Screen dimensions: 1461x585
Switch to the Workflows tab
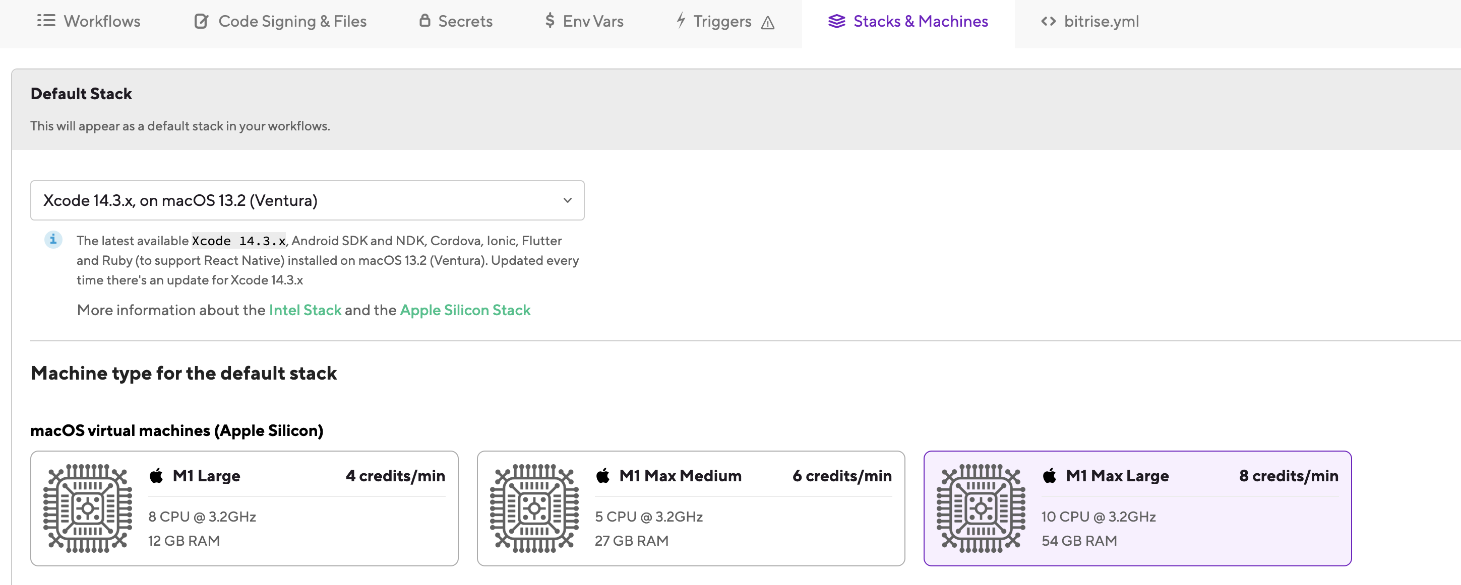101,22
